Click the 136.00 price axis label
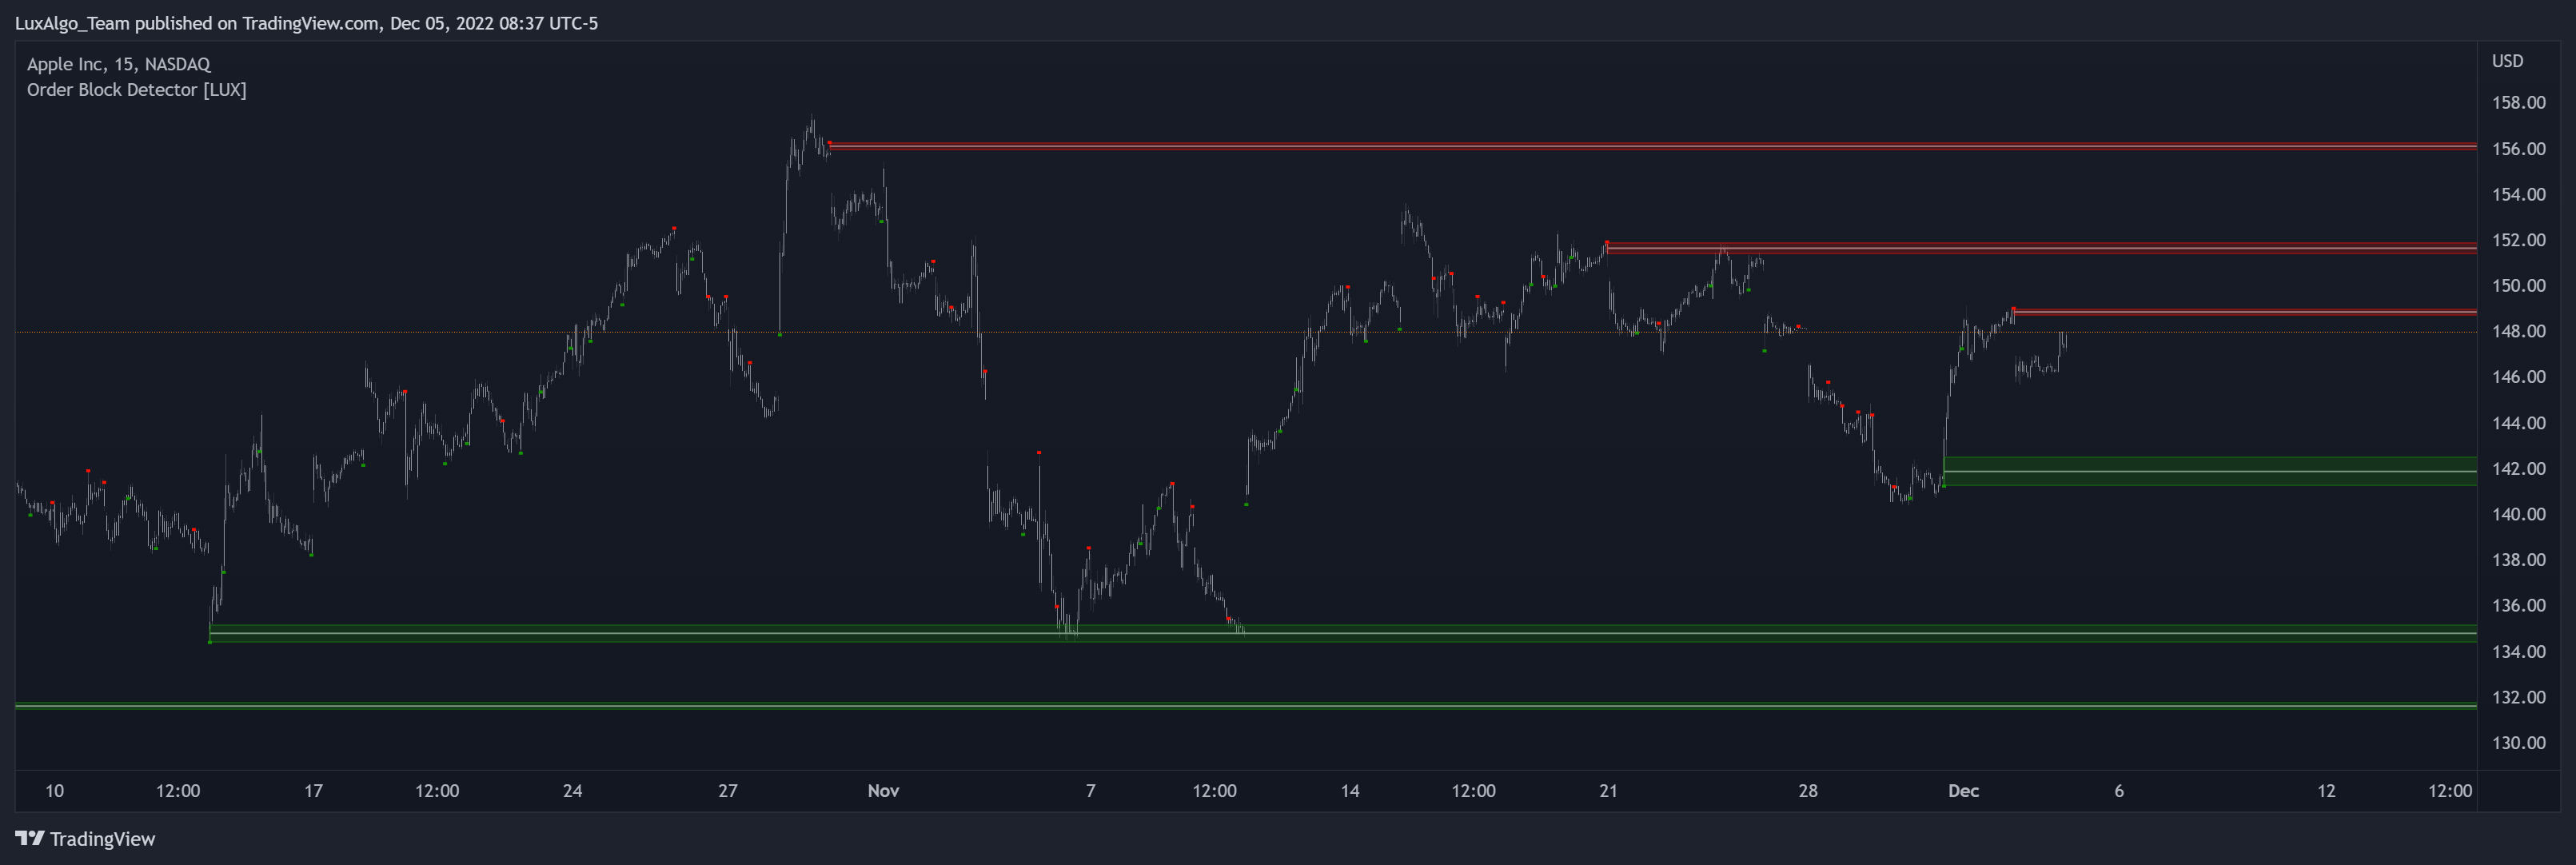The height and width of the screenshot is (865, 2576). click(2518, 605)
